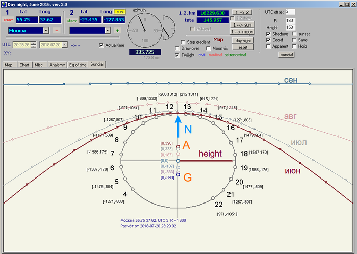Click the horizontal slider below Москва dropdown
This screenshot has height=254, width=357.
(x=62, y=37)
